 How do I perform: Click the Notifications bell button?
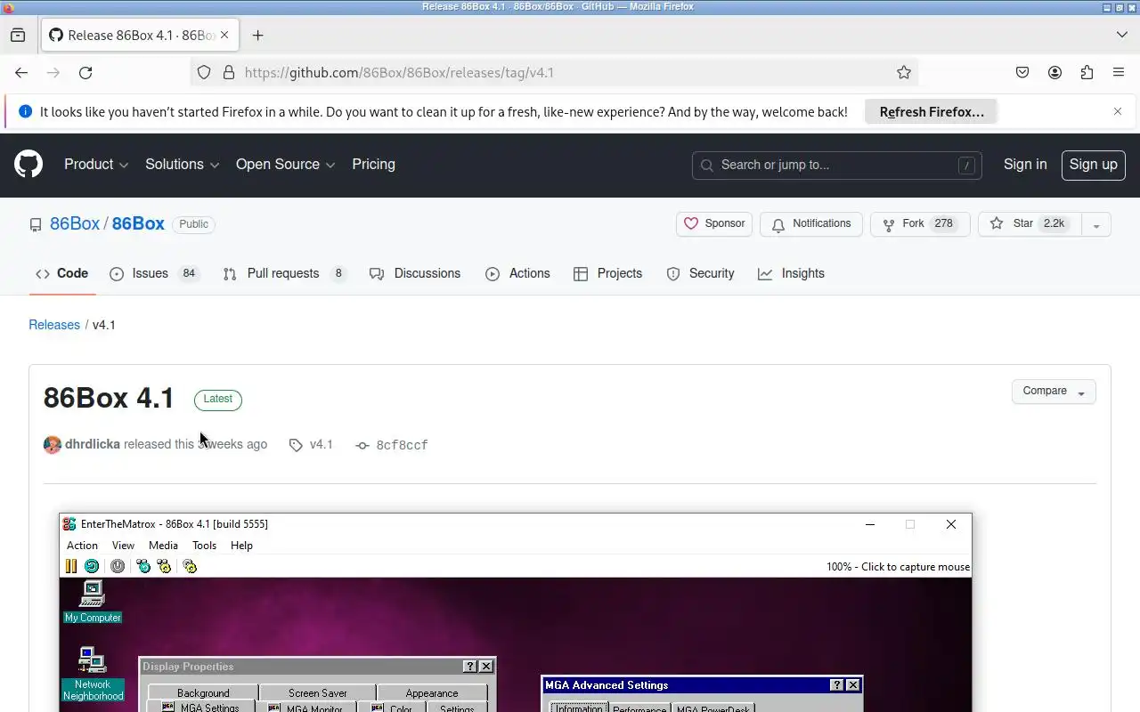point(811,224)
